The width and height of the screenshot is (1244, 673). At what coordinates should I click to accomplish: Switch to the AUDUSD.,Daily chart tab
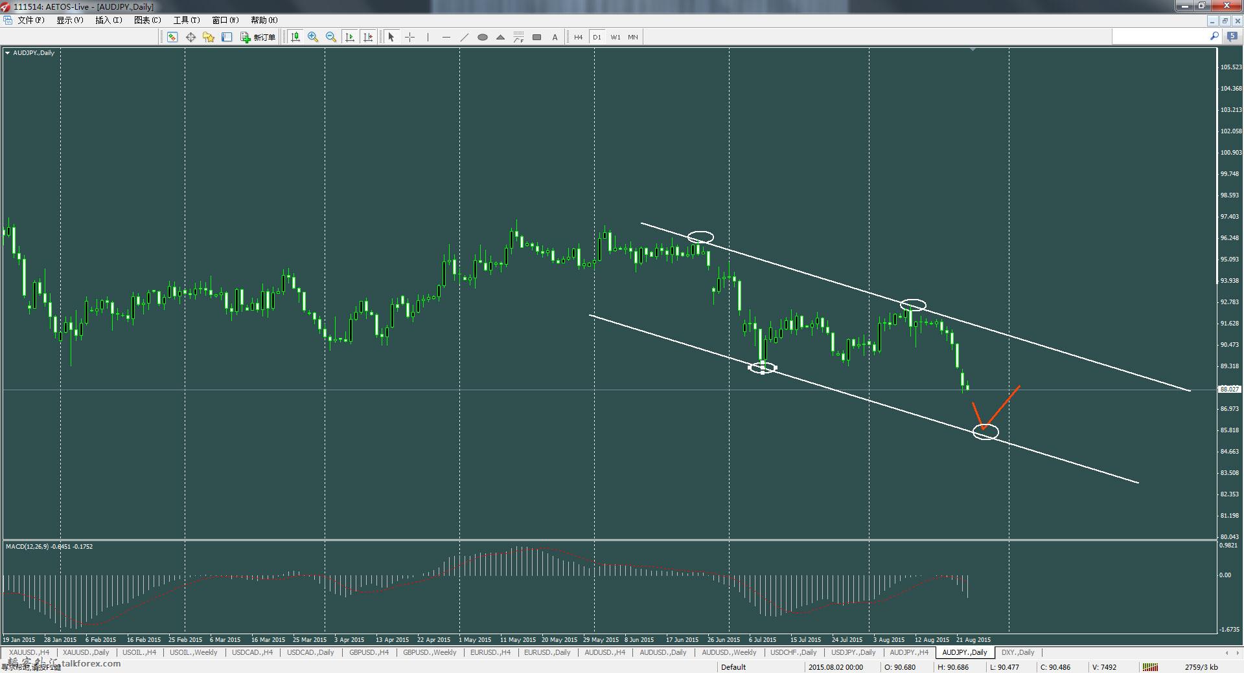(663, 652)
